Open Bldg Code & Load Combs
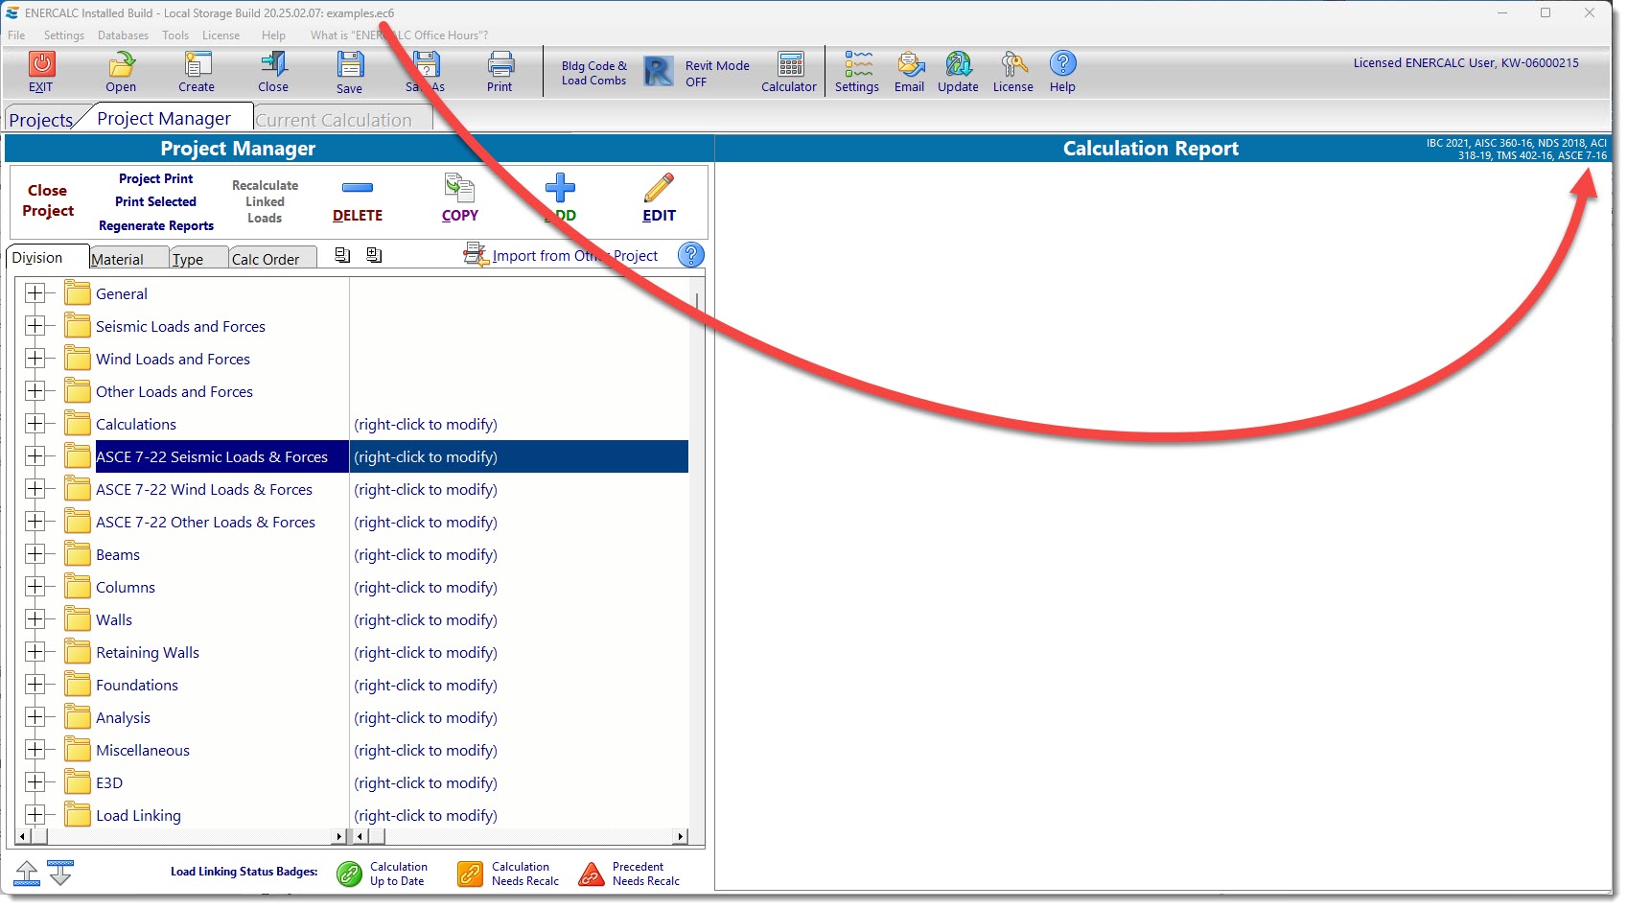1627x909 pixels. pyautogui.click(x=593, y=73)
